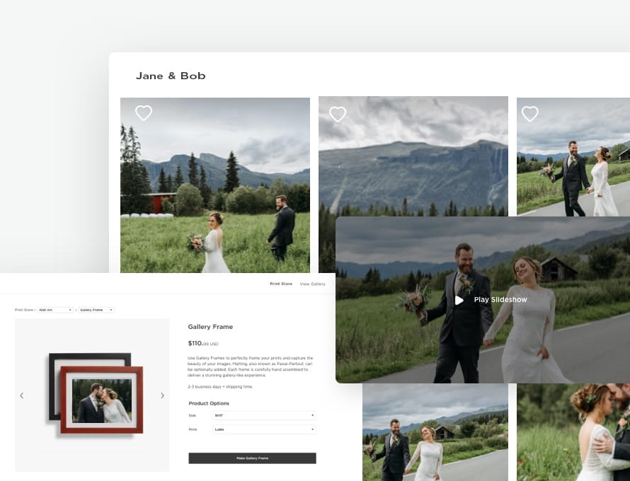Expand the Size options dropdown
Screen dimensions: 630x481
tap(264, 415)
